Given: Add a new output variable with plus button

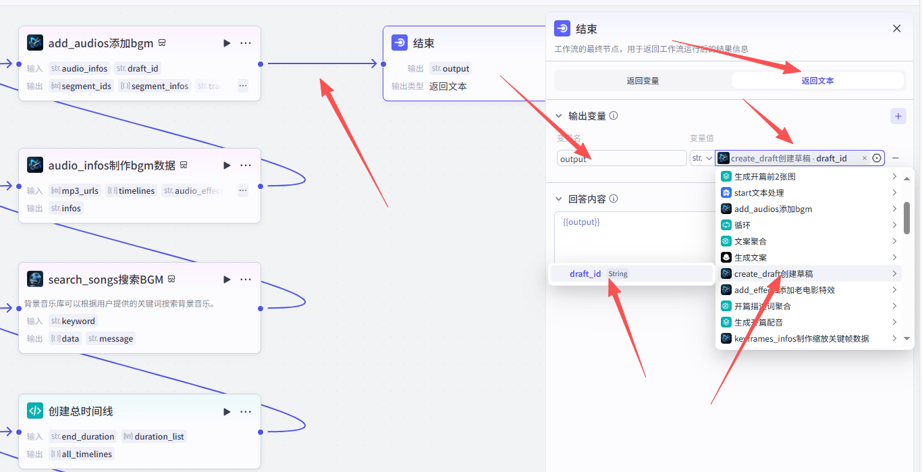Looking at the screenshot, I should pos(898,116).
